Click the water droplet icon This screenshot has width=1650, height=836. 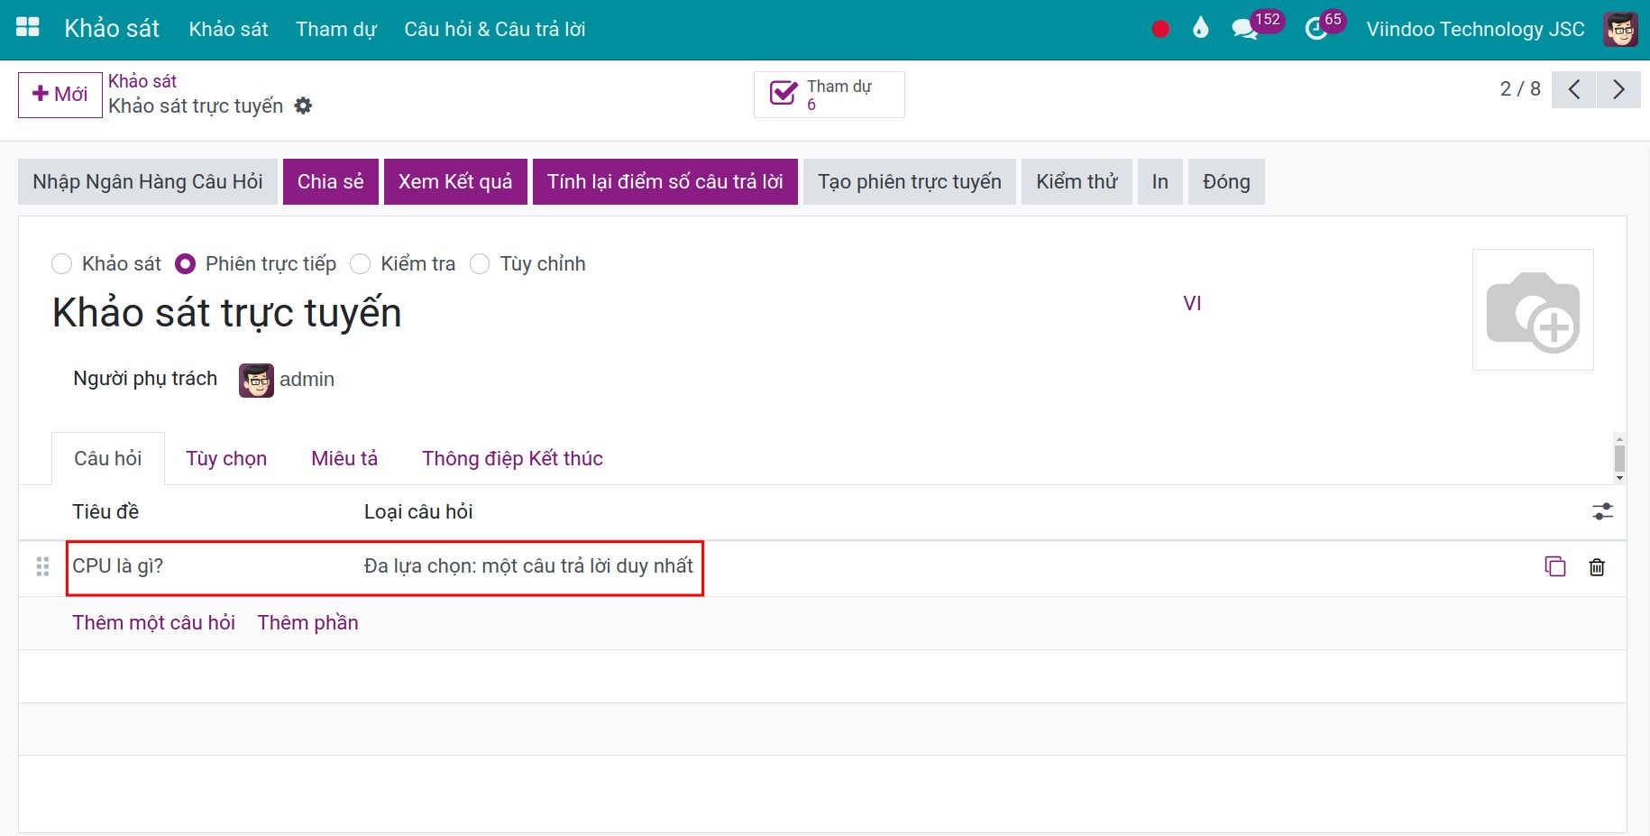1200,29
